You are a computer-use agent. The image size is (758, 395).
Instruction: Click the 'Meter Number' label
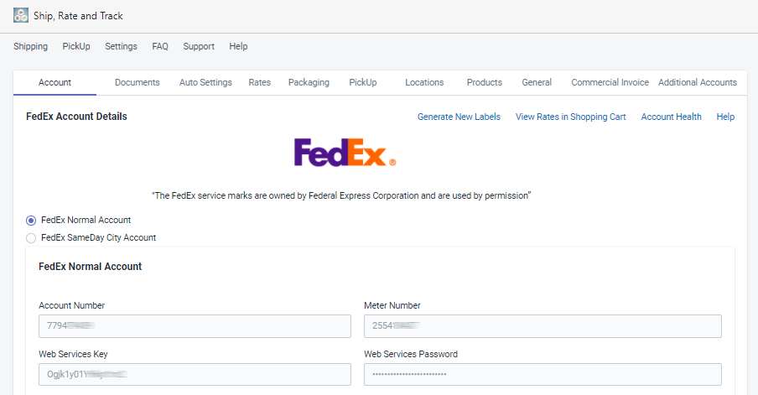tap(392, 305)
